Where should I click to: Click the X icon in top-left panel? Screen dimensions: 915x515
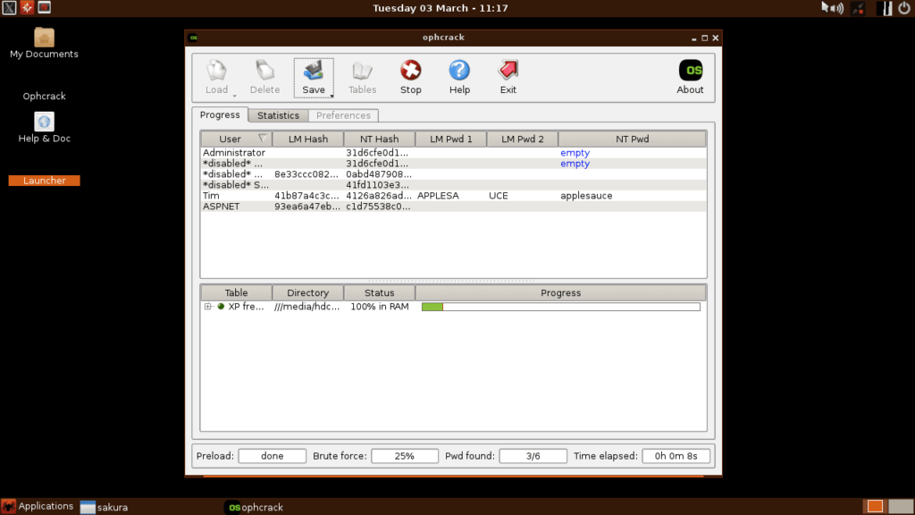pyautogui.click(x=9, y=7)
